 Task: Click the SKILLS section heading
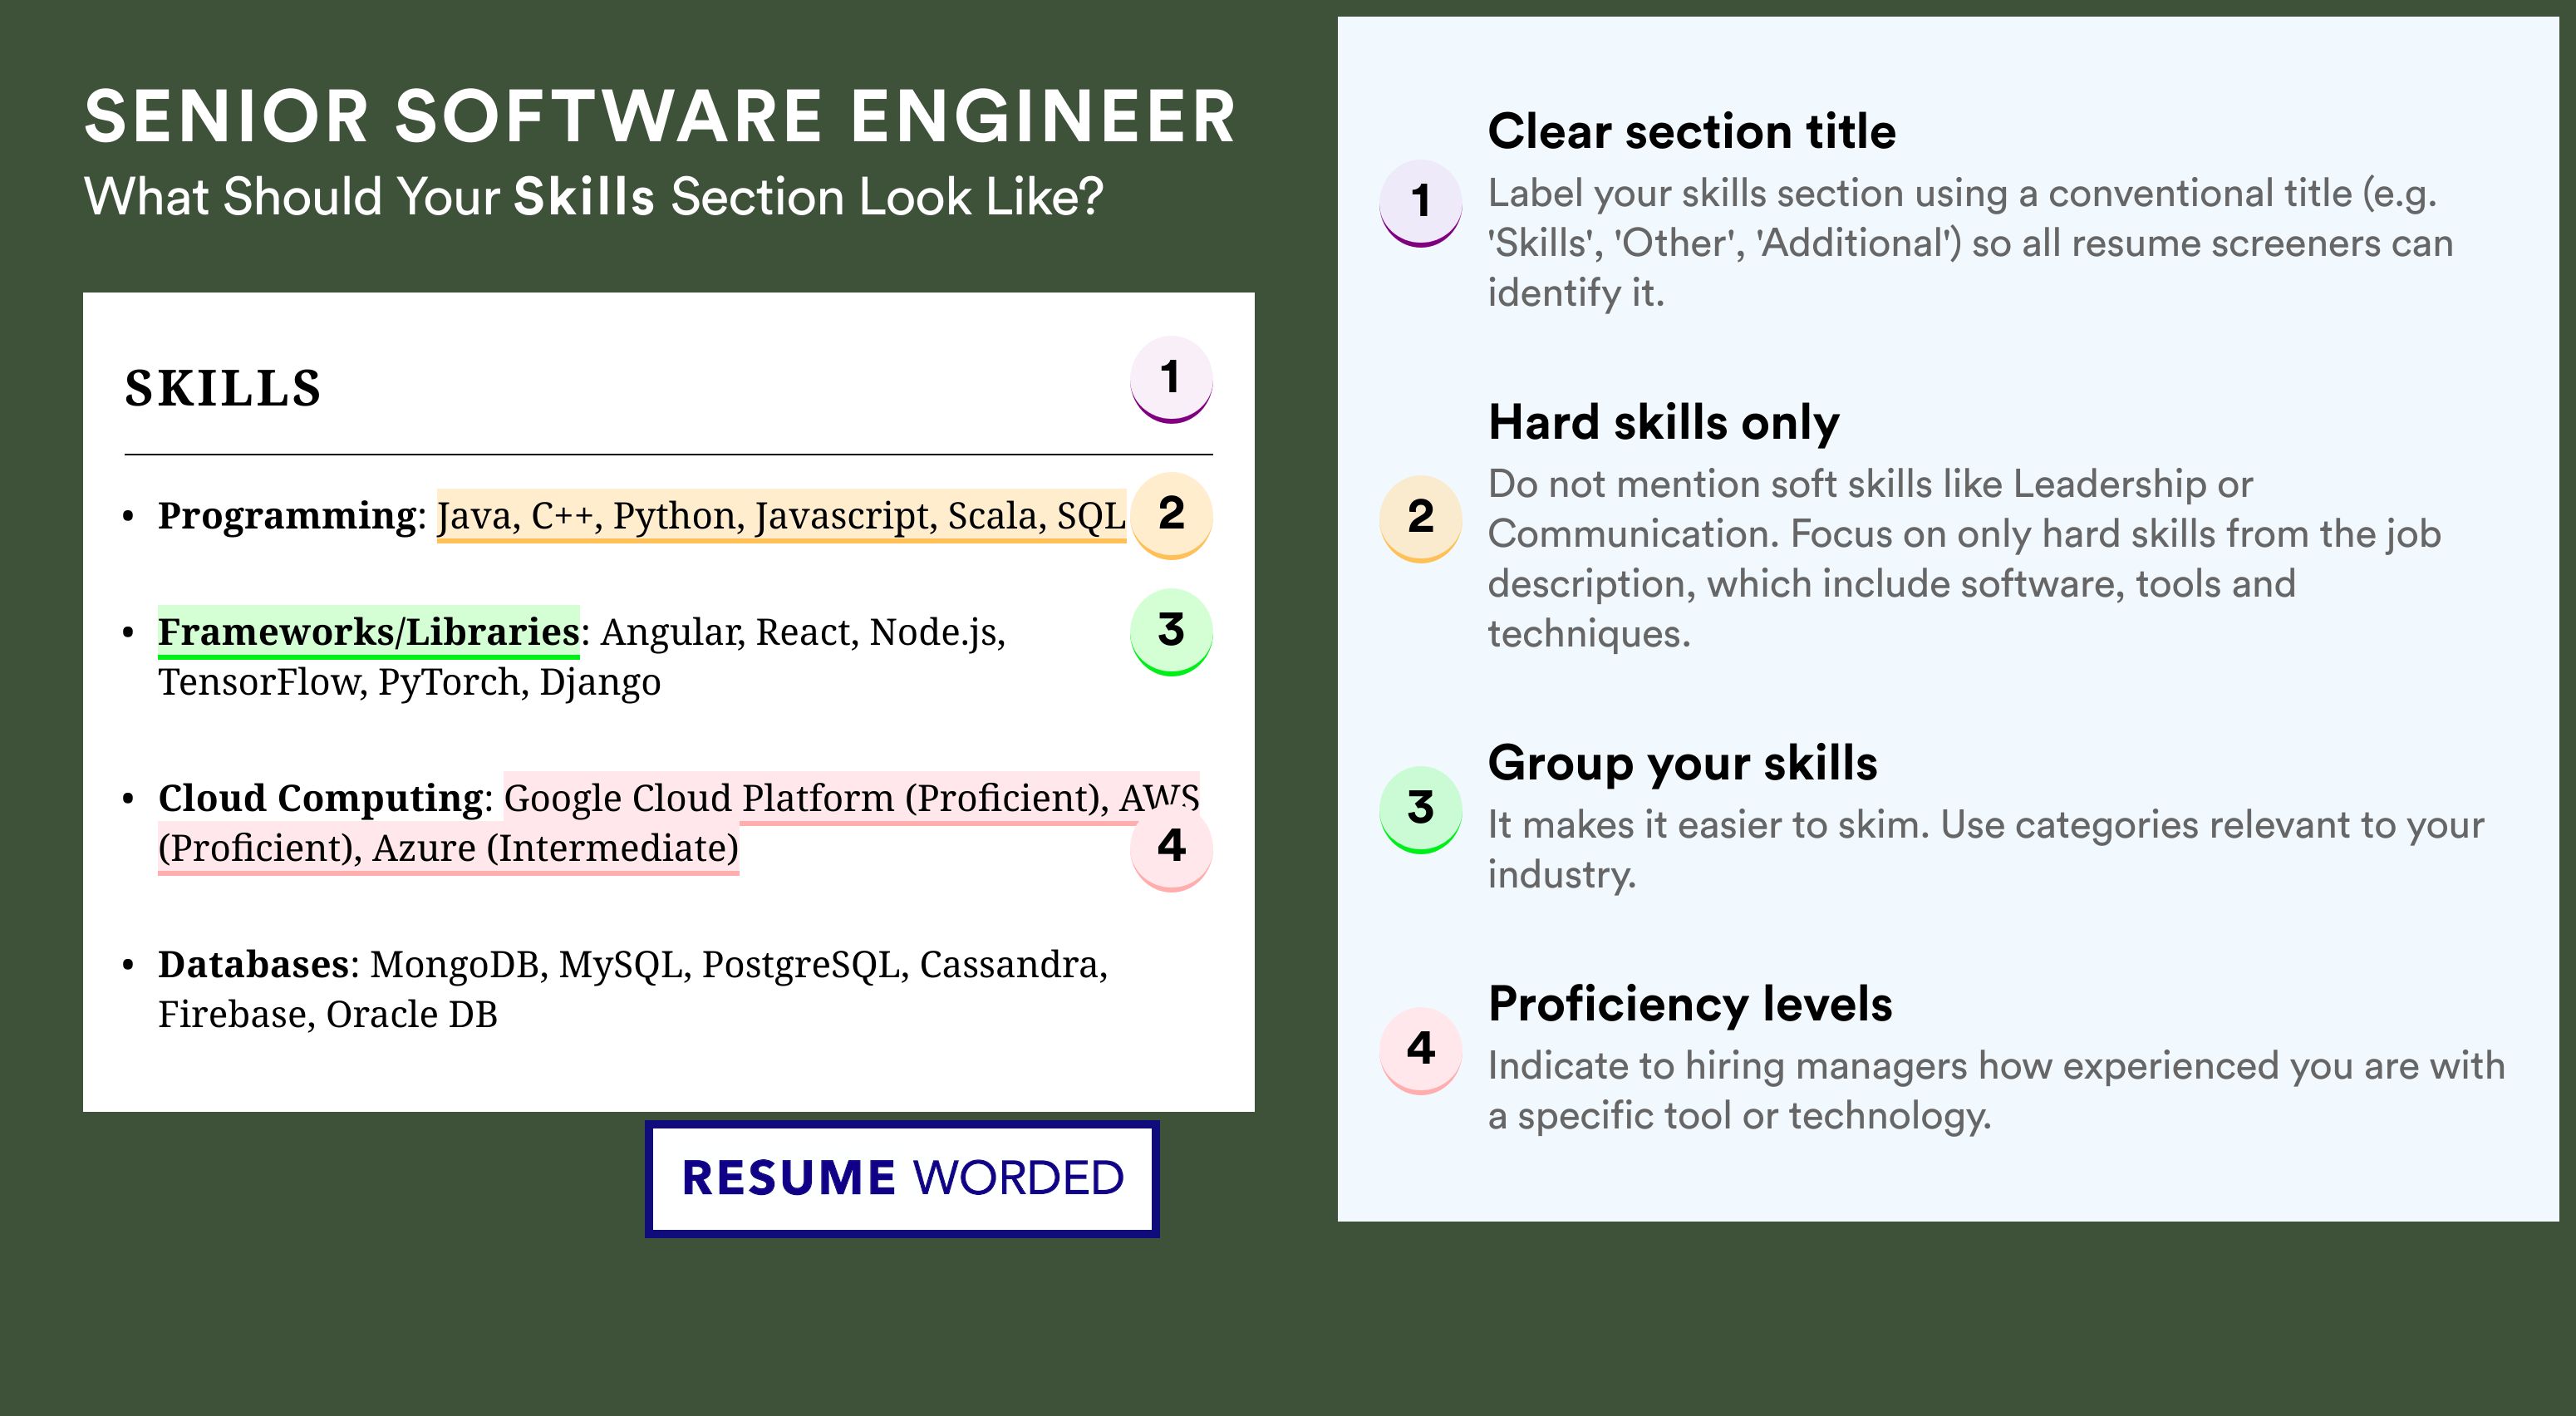click(x=223, y=388)
